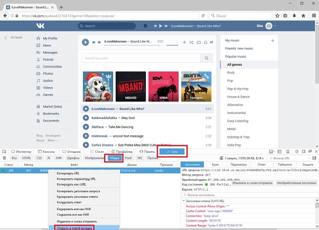Click the Search by audio field
Screen dimensions: 319x230
click(141, 58)
